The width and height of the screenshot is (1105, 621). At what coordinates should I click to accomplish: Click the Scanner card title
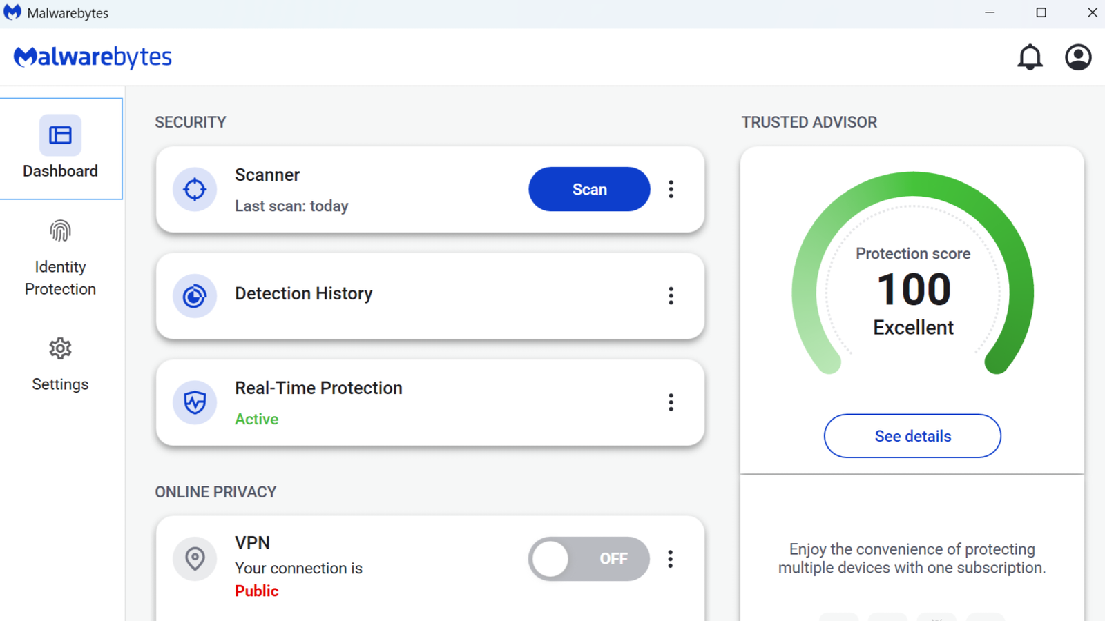click(267, 175)
